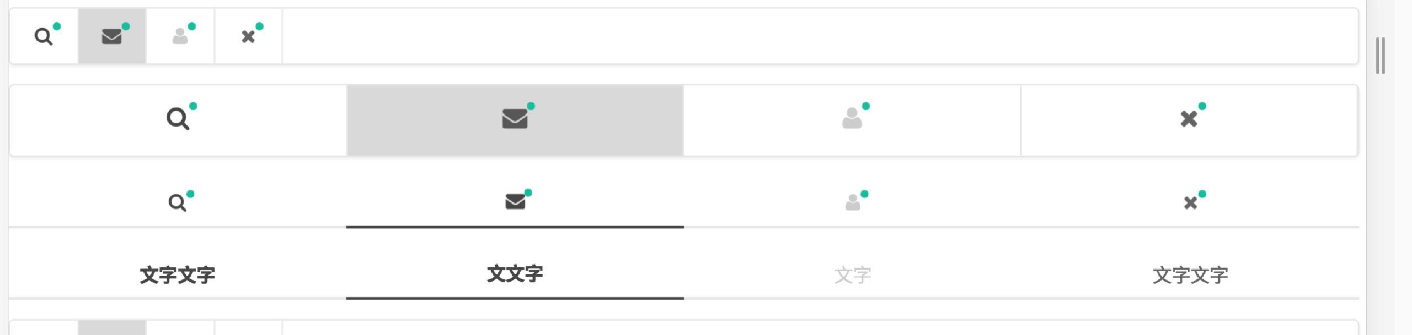Click the disabled user tab in the underlined icon tabs
Viewport: 1412px width, 335px height.
click(x=853, y=202)
